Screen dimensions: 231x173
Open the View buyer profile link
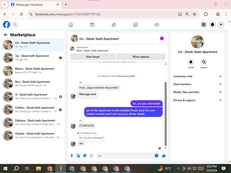tap(126, 76)
